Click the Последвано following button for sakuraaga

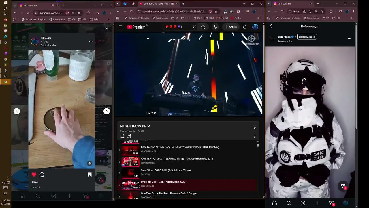coord(307,37)
